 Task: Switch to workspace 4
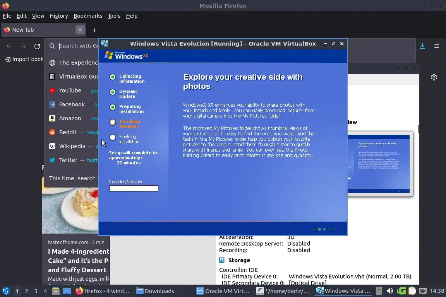point(45,291)
